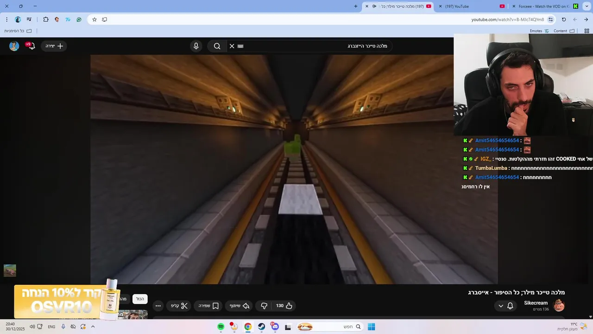Image resolution: width=593 pixels, height=334 pixels.
Task: Click the YouTube search magnifier button
Action: point(217,46)
